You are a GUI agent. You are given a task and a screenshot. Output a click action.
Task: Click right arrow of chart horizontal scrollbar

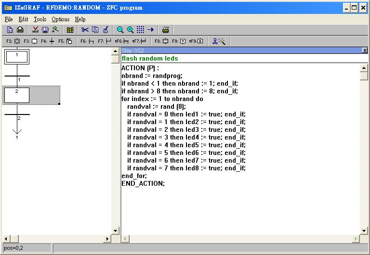tap(107, 239)
